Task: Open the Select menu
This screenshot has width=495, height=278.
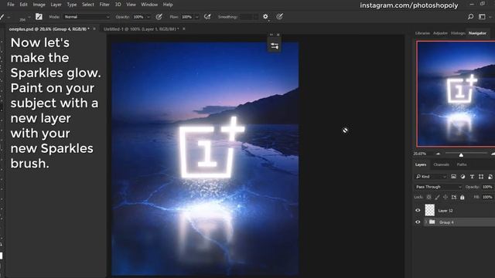Action: [x=88, y=5]
